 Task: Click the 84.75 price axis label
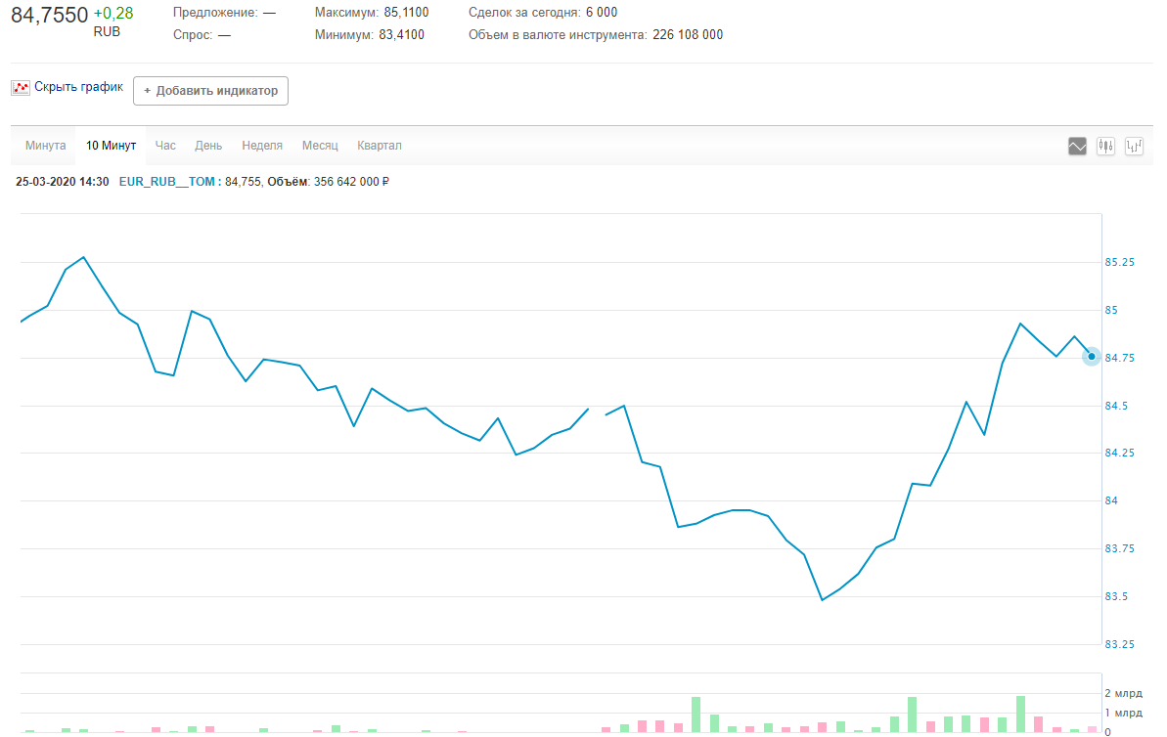(1119, 359)
